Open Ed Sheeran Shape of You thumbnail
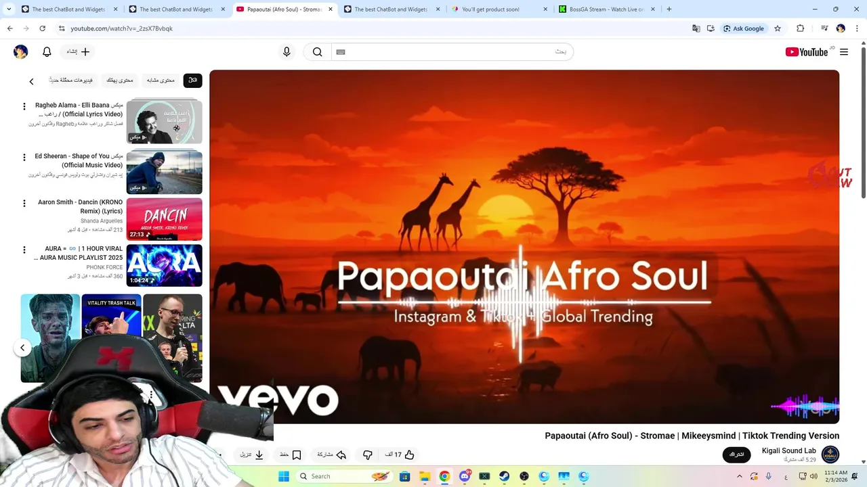The image size is (867, 487). [164, 172]
